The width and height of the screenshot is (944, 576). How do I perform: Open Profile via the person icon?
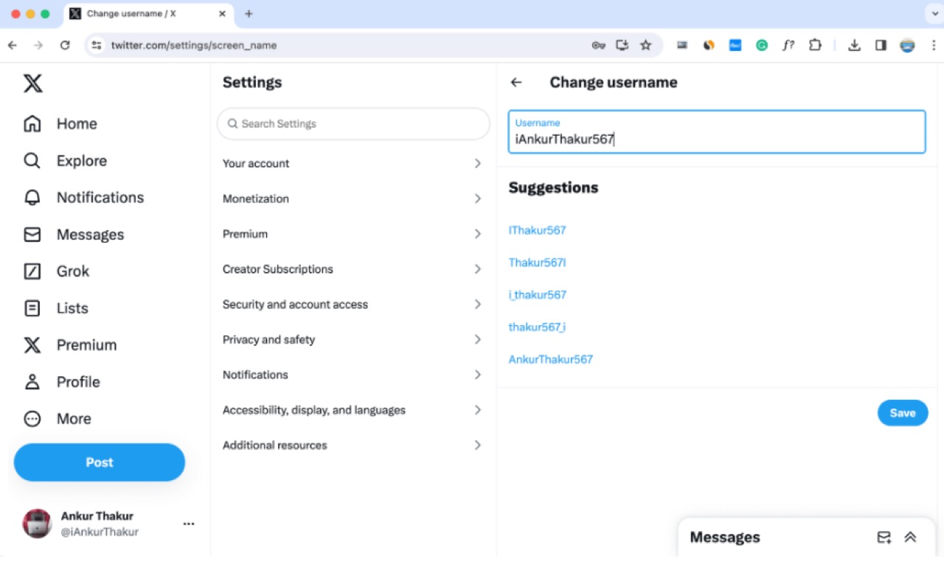point(32,382)
